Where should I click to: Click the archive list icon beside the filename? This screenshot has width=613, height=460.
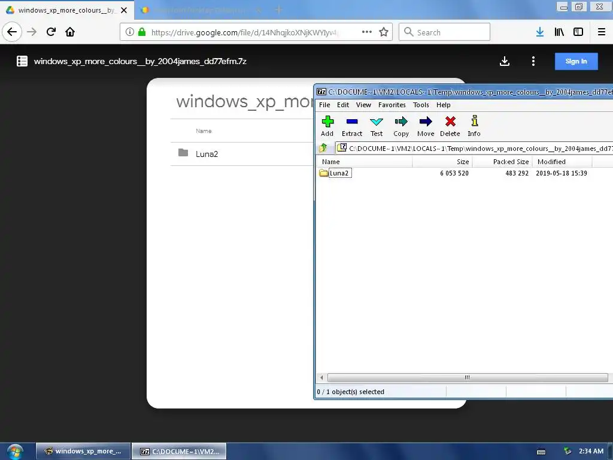(22, 61)
